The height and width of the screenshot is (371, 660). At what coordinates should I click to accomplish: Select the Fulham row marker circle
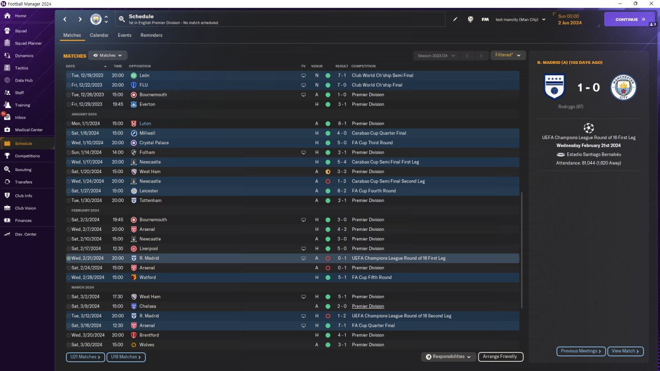click(69, 153)
